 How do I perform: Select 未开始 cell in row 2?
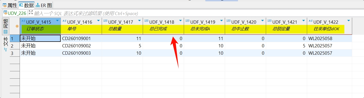[x=40, y=46]
